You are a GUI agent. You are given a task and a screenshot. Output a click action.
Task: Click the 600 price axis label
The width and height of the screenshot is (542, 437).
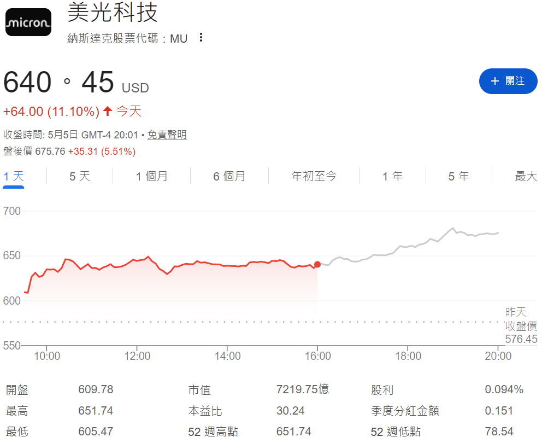click(12, 301)
